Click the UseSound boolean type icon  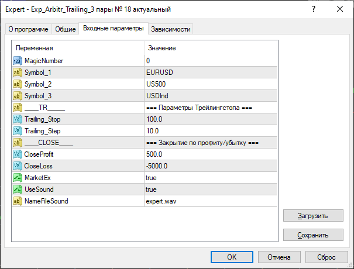(17, 189)
